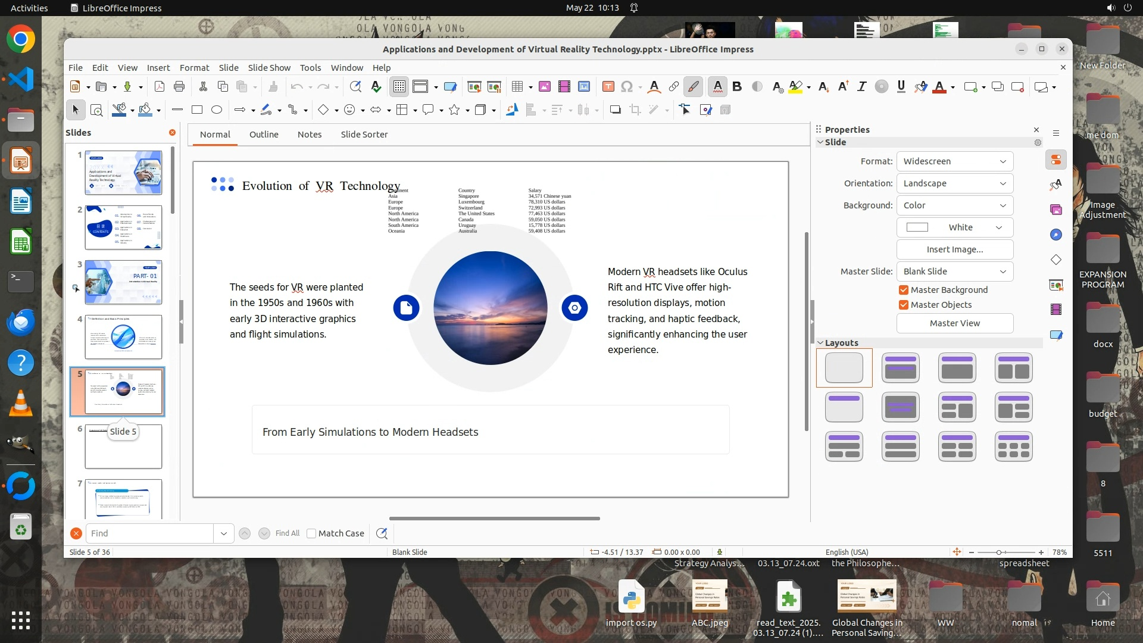Viewport: 1143px width, 643px height.
Task: Toggle the Master Objects checkbox
Action: tap(904, 305)
